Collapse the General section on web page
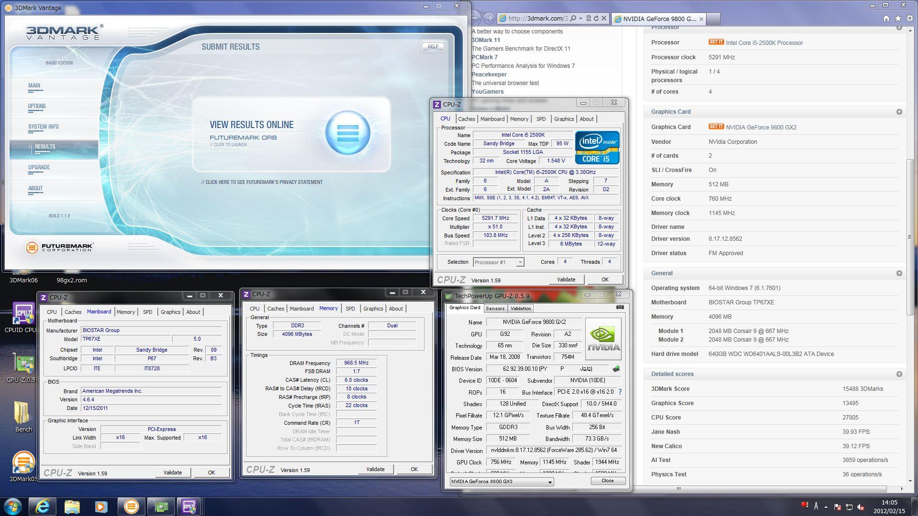 [x=899, y=273]
